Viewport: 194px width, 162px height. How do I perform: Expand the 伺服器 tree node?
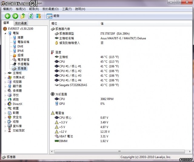(5, 82)
